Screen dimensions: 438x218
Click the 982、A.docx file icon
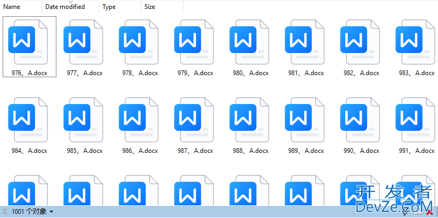(x=360, y=42)
